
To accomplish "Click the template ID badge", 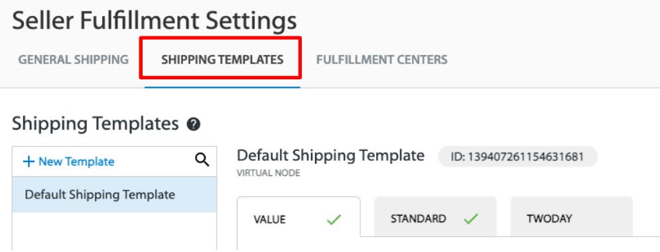I will (518, 157).
